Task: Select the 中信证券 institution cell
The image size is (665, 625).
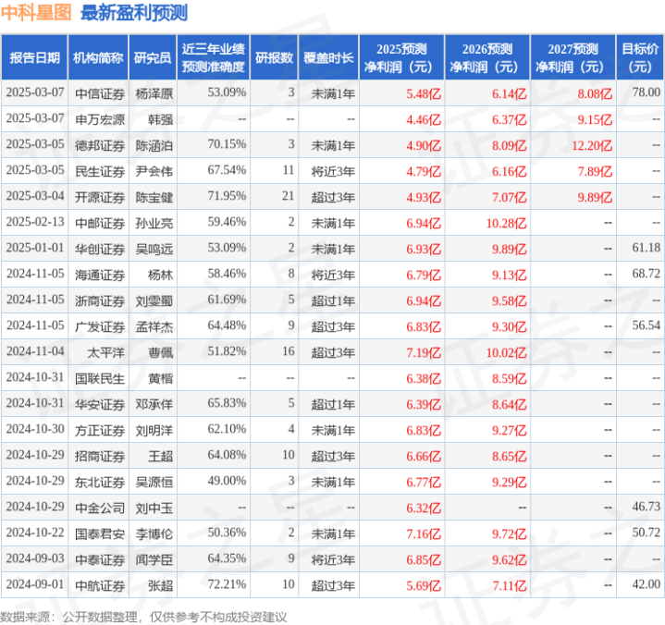Action: click(x=100, y=93)
